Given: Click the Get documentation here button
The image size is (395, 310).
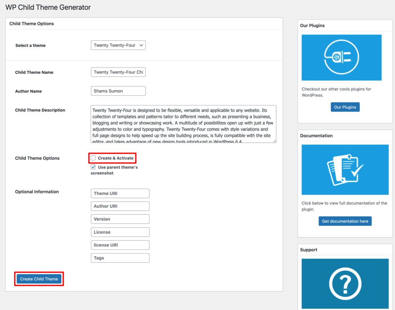Looking at the screenshot, I should (x=345, y=221).
